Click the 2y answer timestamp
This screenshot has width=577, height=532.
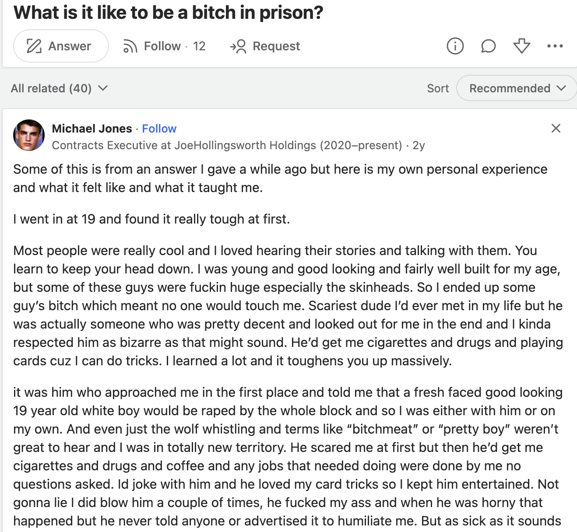(x=419, y=145)
